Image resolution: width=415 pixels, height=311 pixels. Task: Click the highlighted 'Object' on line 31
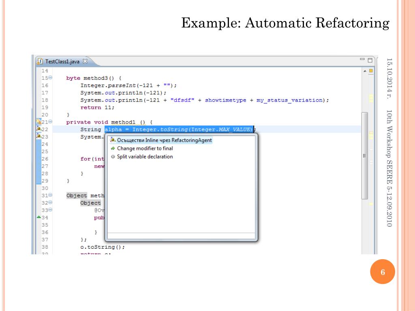pos(77,196)
